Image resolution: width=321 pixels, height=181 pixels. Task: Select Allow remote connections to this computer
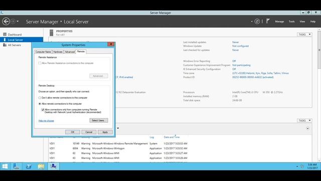(x=40, y=104)
